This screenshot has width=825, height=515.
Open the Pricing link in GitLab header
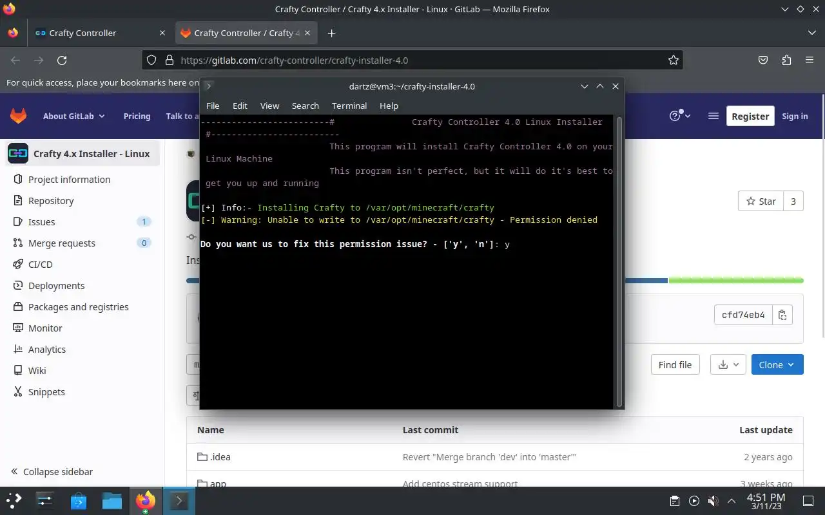(x=137, y=116)
